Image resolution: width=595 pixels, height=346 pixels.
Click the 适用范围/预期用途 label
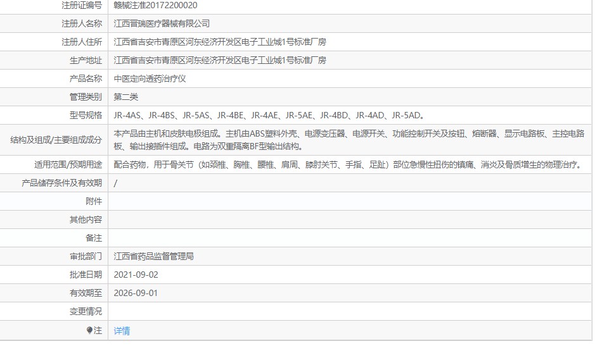click(68, 164)
